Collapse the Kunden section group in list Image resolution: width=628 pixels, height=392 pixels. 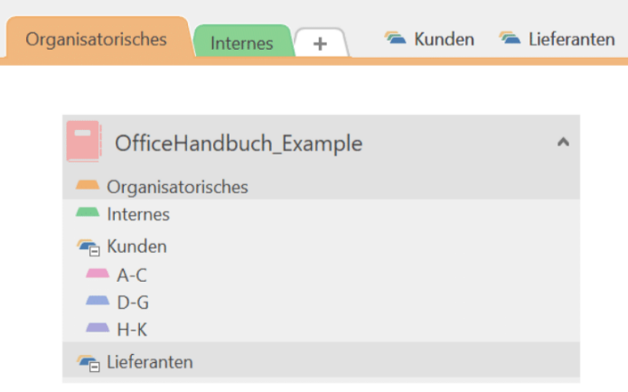point(88,246)
